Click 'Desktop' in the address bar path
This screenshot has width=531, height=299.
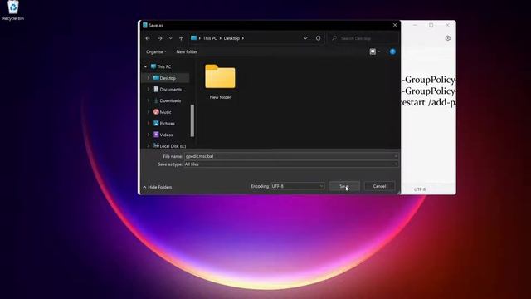pyautogui.click(x=231, y=38)
